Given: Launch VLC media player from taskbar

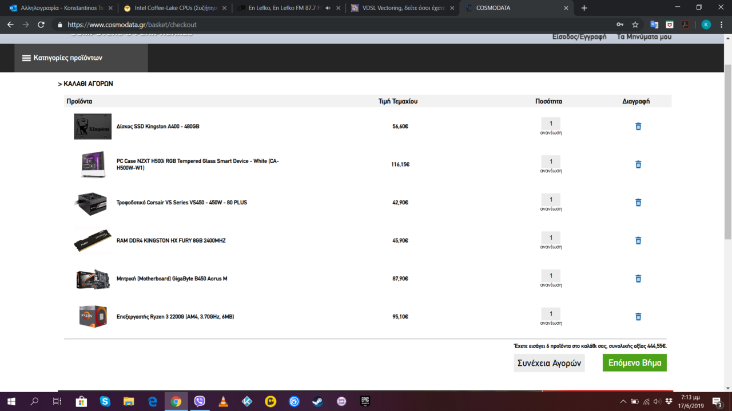Looking at the screenshot, I should tap(223, 402).
